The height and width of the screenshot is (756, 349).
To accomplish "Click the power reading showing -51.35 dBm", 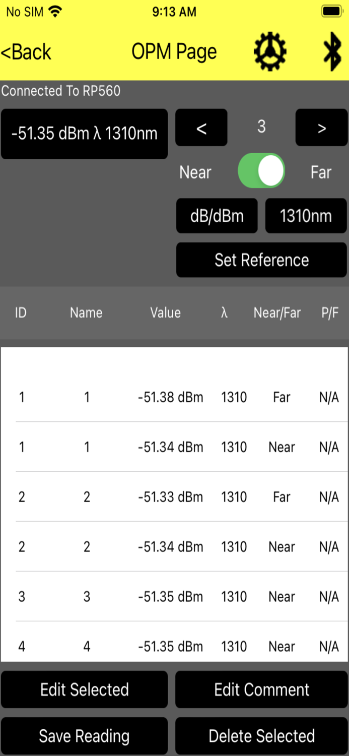I will (x=84, y=133).
